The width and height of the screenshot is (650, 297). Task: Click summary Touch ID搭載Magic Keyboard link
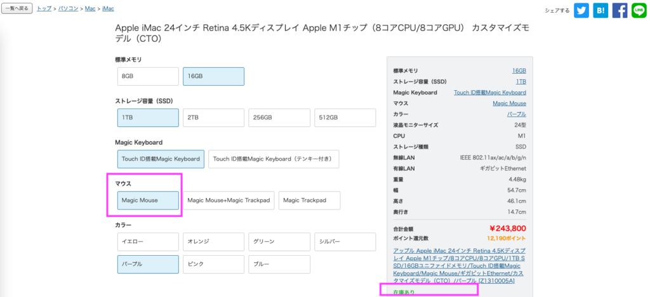[490, 93]
